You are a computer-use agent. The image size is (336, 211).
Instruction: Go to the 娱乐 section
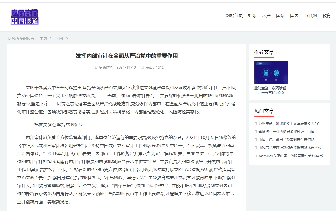pyautogui.click(x=252, y=16)
